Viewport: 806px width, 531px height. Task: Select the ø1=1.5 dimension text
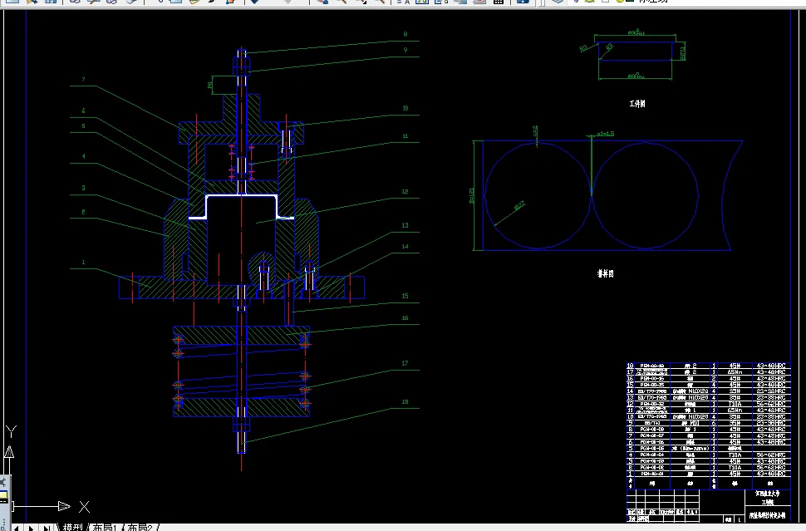point(606,134)
